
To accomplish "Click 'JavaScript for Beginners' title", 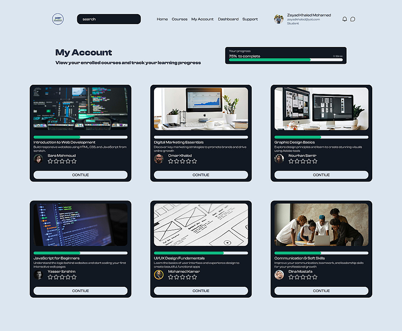I will tap(56, 258).
